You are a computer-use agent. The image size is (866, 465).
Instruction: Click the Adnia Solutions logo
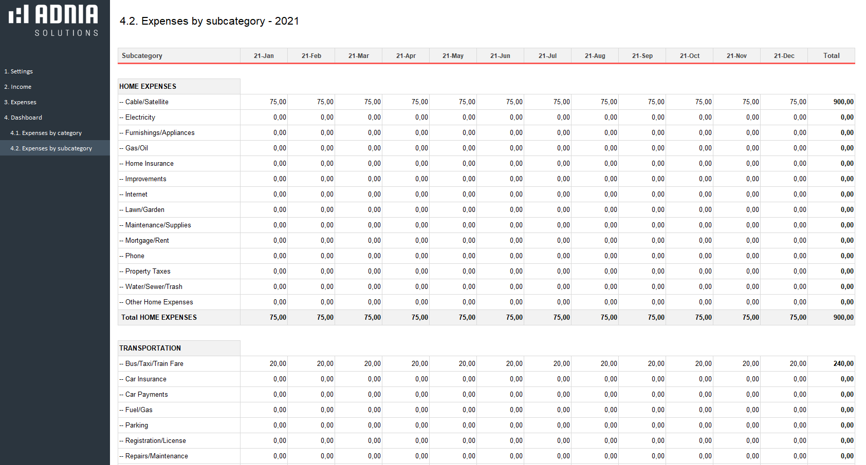[x=53, y=21]
